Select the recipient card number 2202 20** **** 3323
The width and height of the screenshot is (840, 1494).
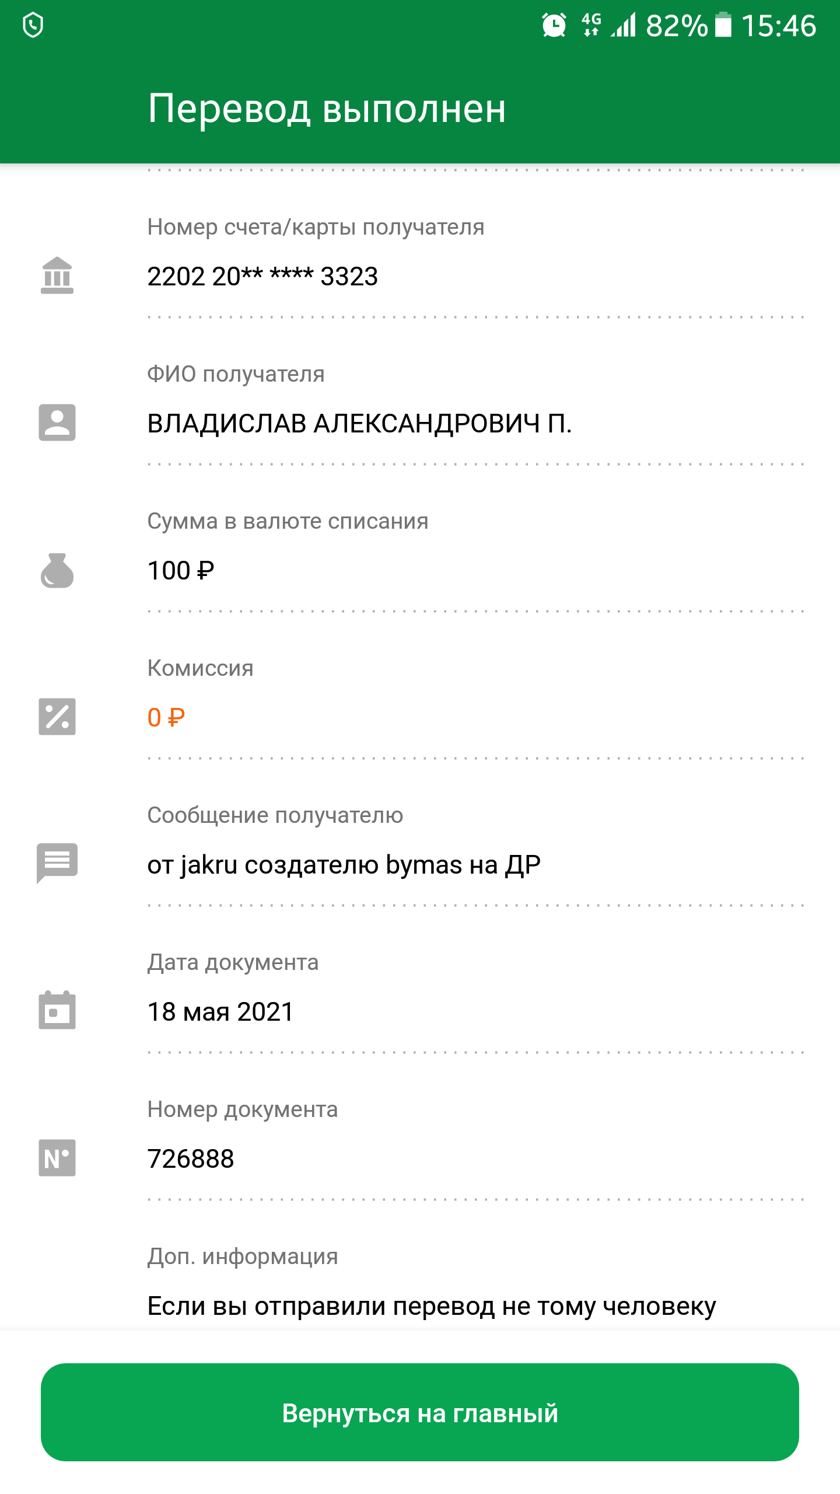[262, 277]
